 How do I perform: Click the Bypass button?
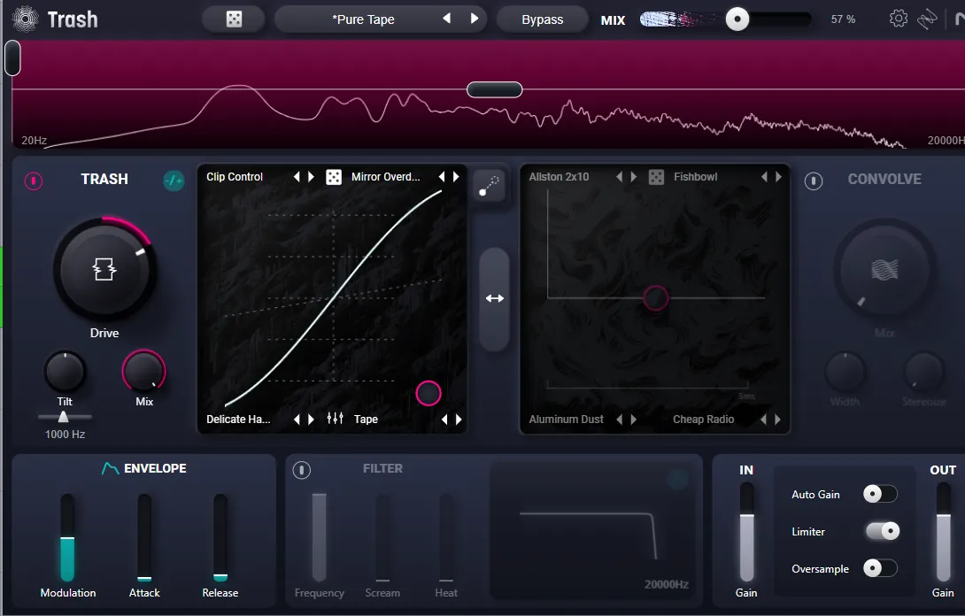coord(542,19)
